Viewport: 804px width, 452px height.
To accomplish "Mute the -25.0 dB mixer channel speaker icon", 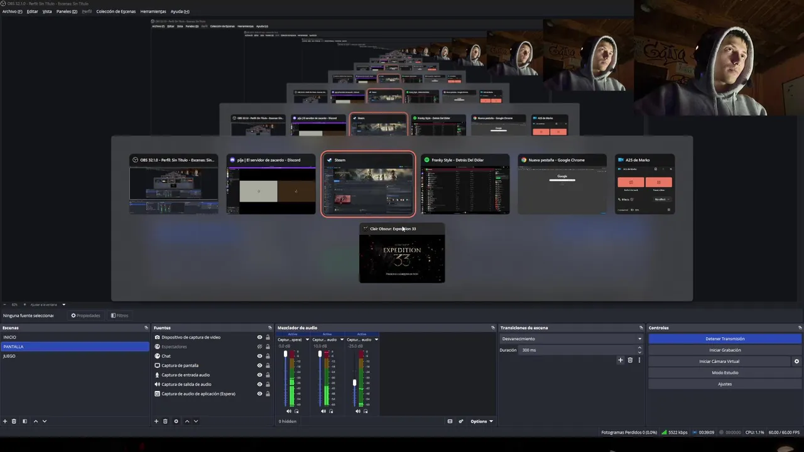I will pos(358,411).
